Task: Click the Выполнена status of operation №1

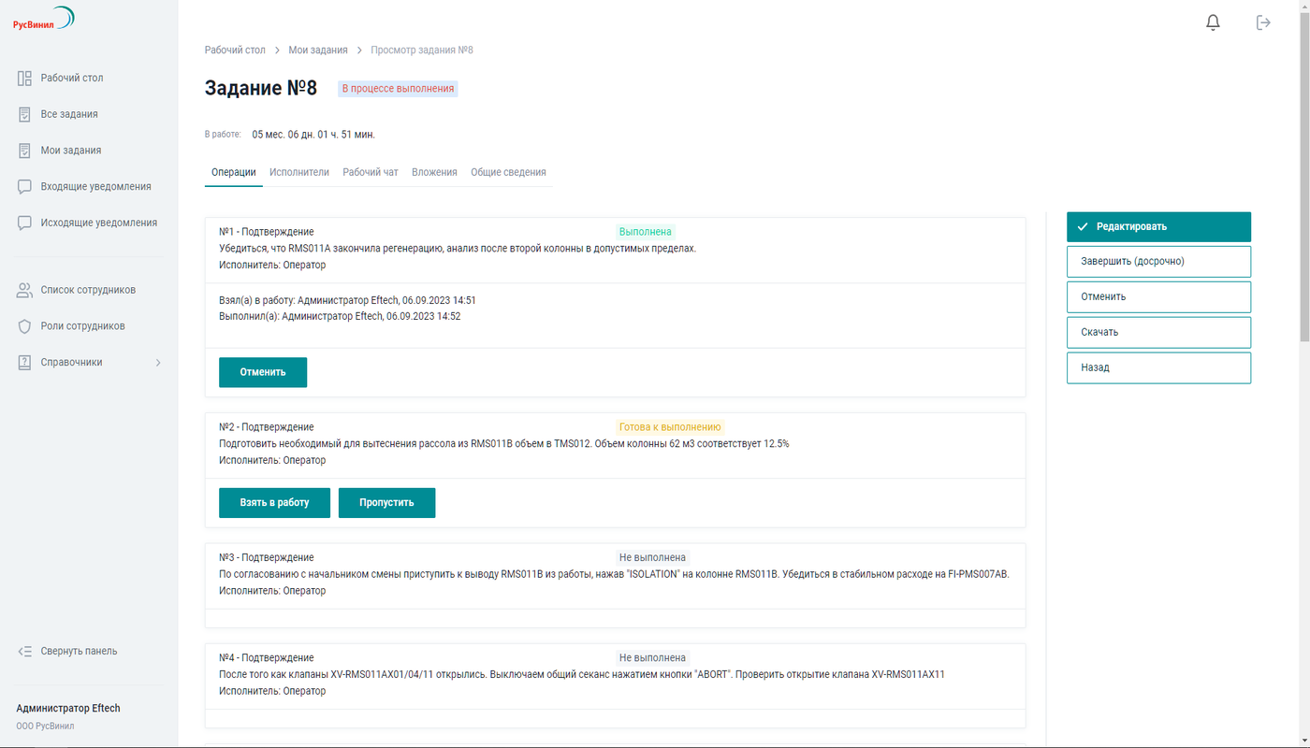Action: pyautogui.click(x=646, y=232)
